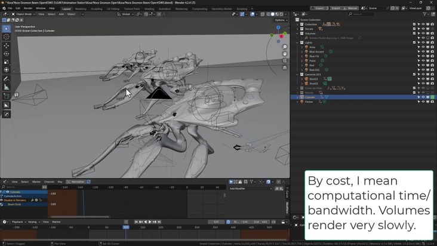Toggle camera view icon in viewport
The image size is (437, 246).
point(285,60)
